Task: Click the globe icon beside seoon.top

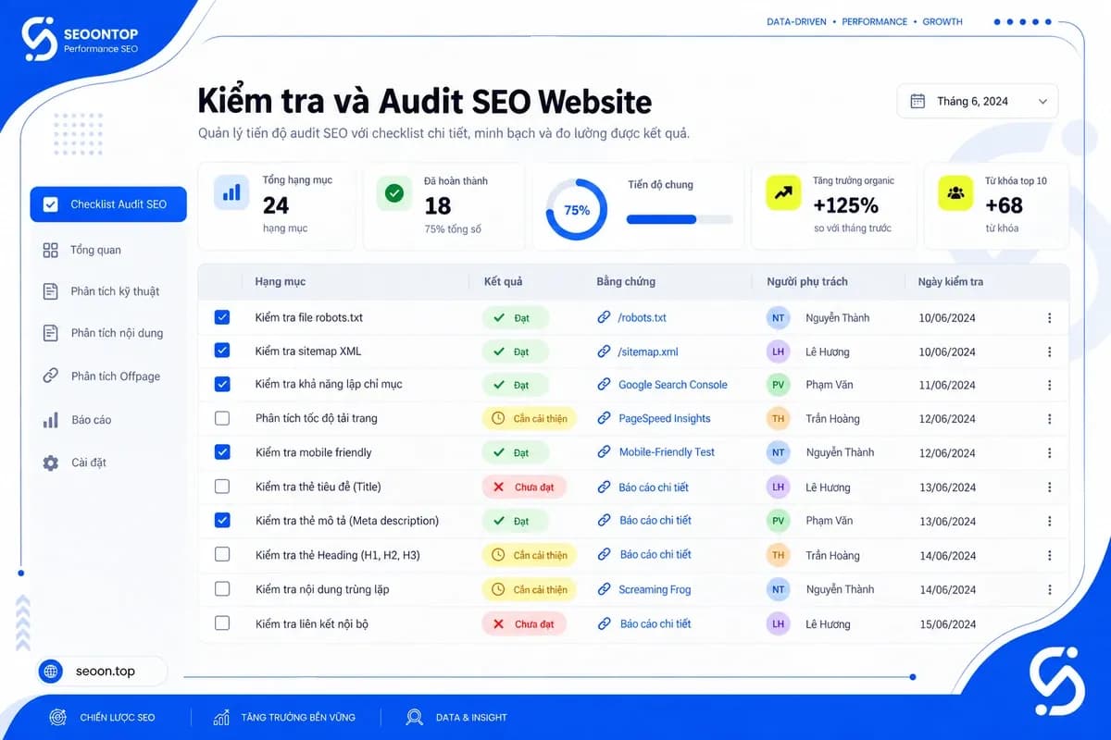Action: (x=52, y=672)
